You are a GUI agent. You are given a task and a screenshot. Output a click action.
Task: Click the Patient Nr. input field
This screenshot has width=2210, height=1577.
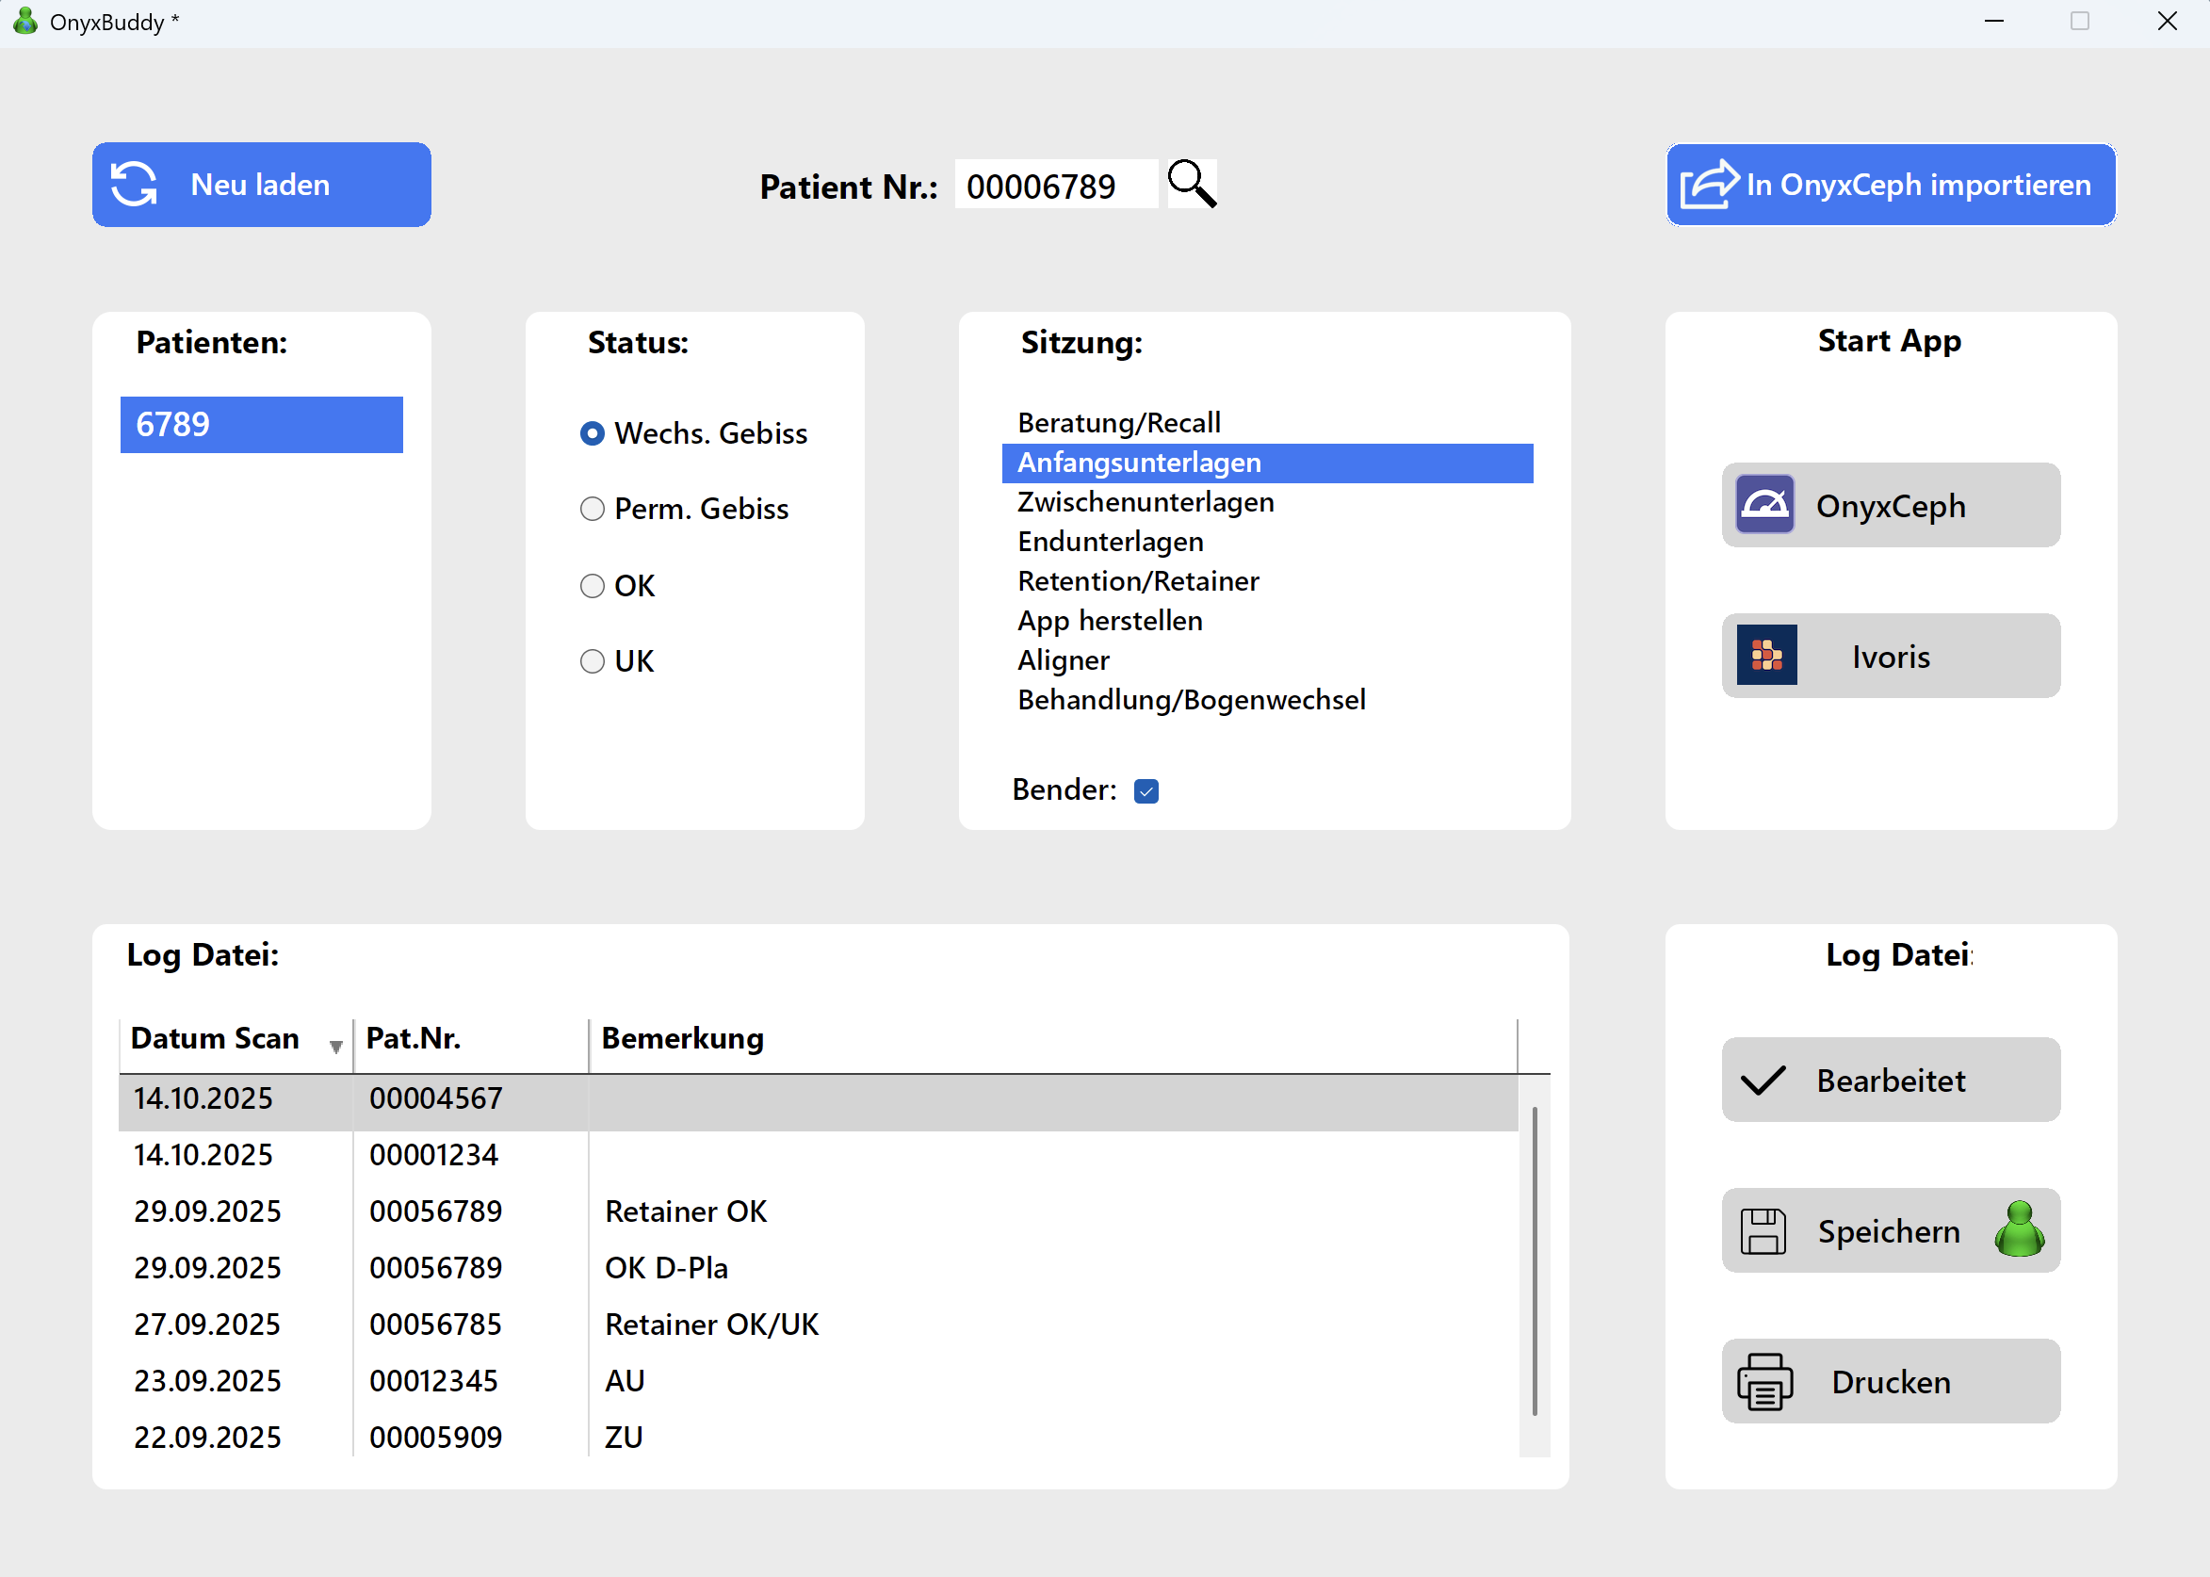(1054, 185)
